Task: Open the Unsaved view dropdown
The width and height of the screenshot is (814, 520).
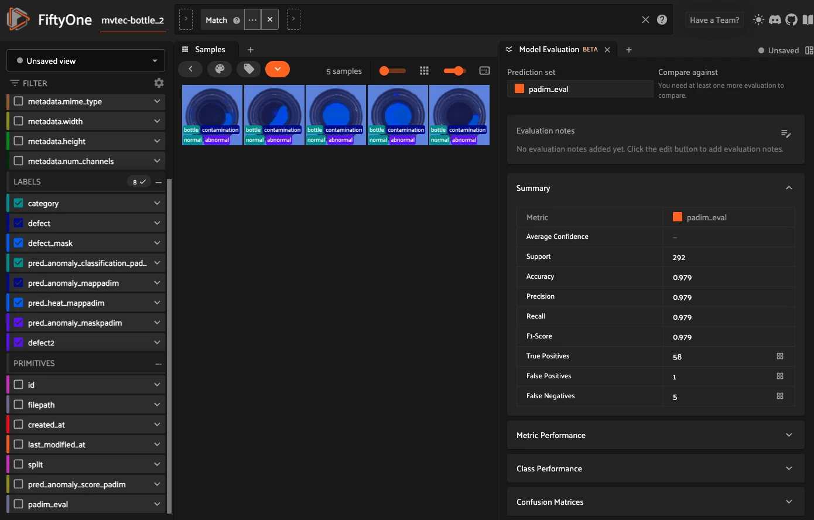Action: pyautogui.click(x=85, y=60)
